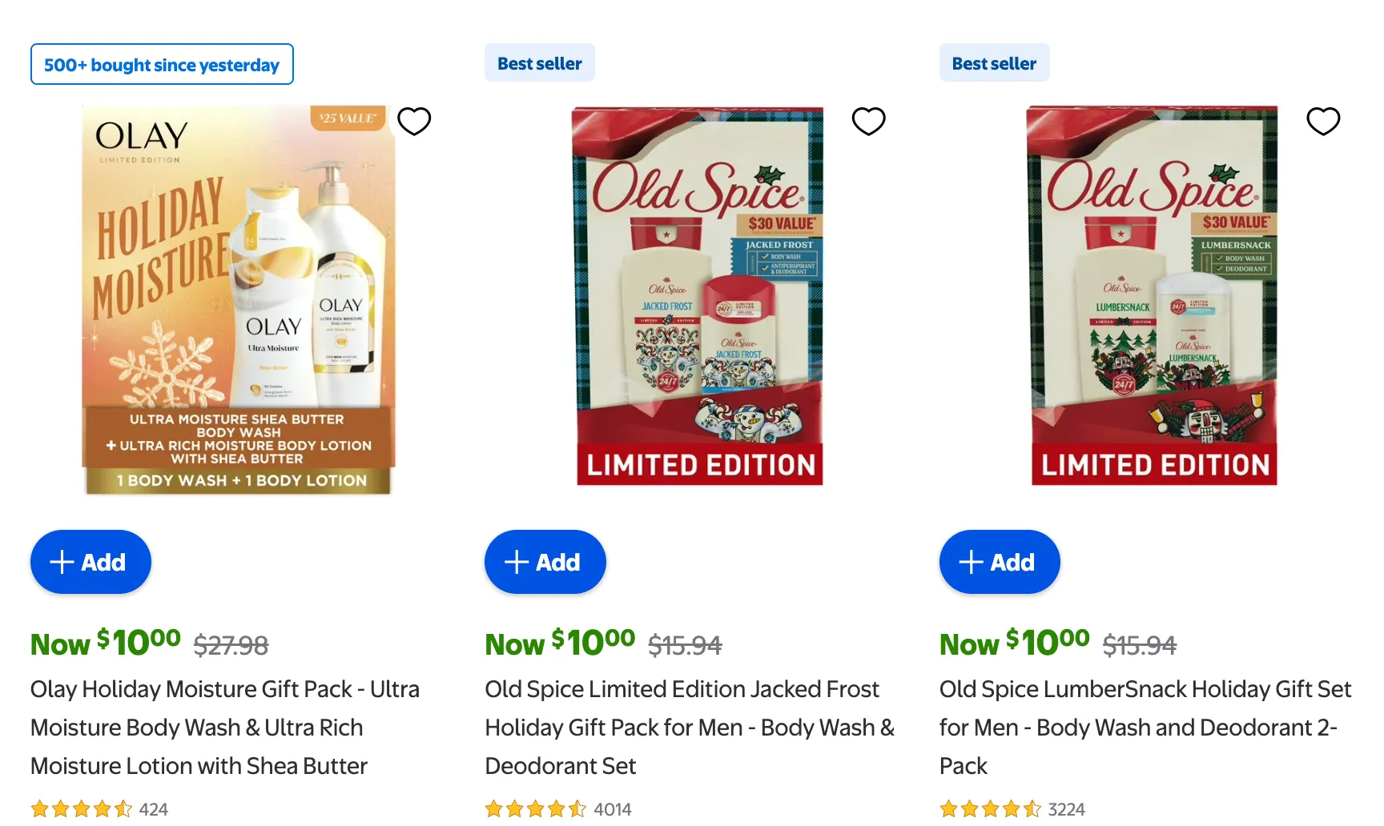This screenshot has width=1384, height=826.
Task: Heart the Old Spice Jacked Frost pack
Action: (x=868, y=122)
